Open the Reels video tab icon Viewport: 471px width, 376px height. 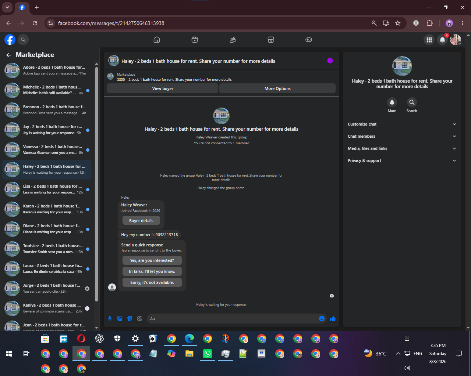[195, 40]
